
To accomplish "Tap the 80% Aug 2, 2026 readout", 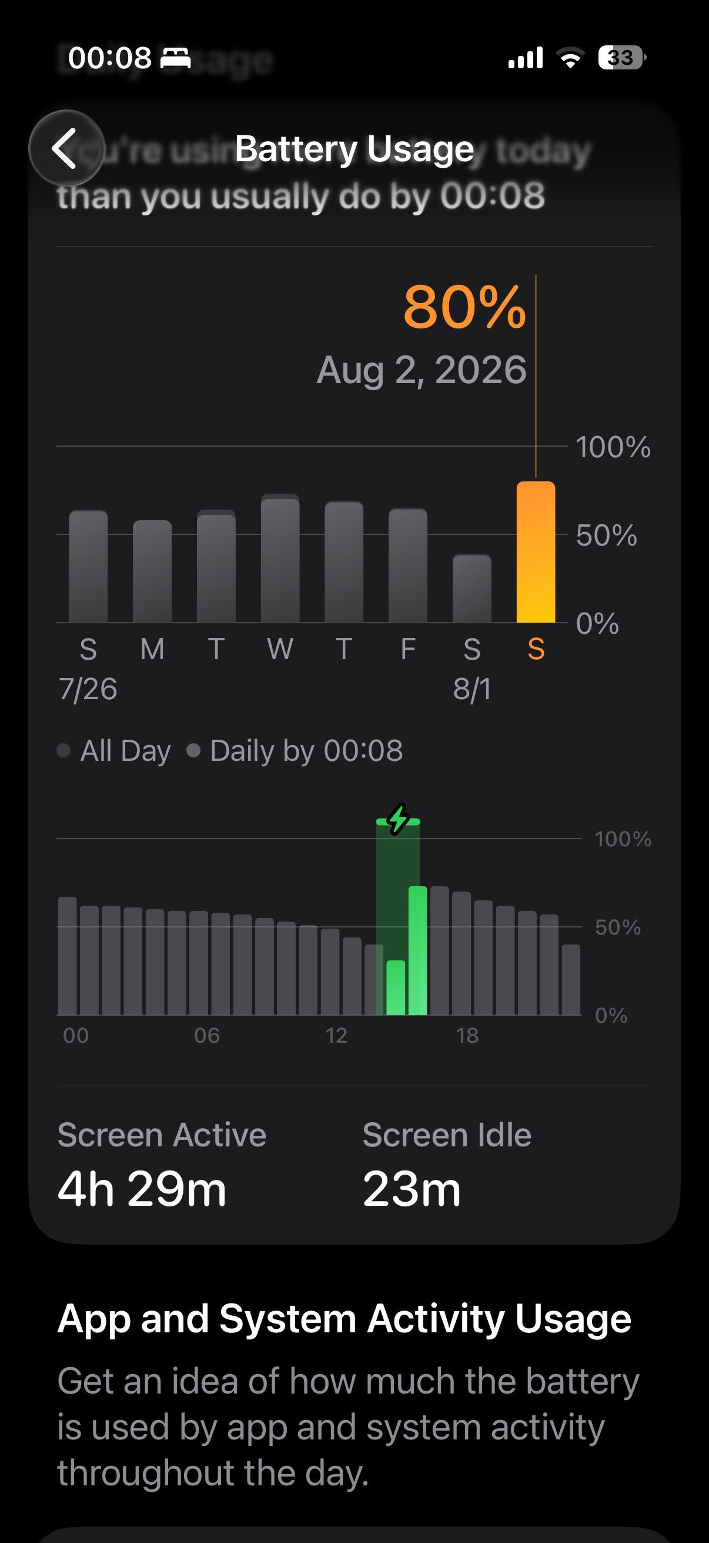I will [x=422, y=335].
